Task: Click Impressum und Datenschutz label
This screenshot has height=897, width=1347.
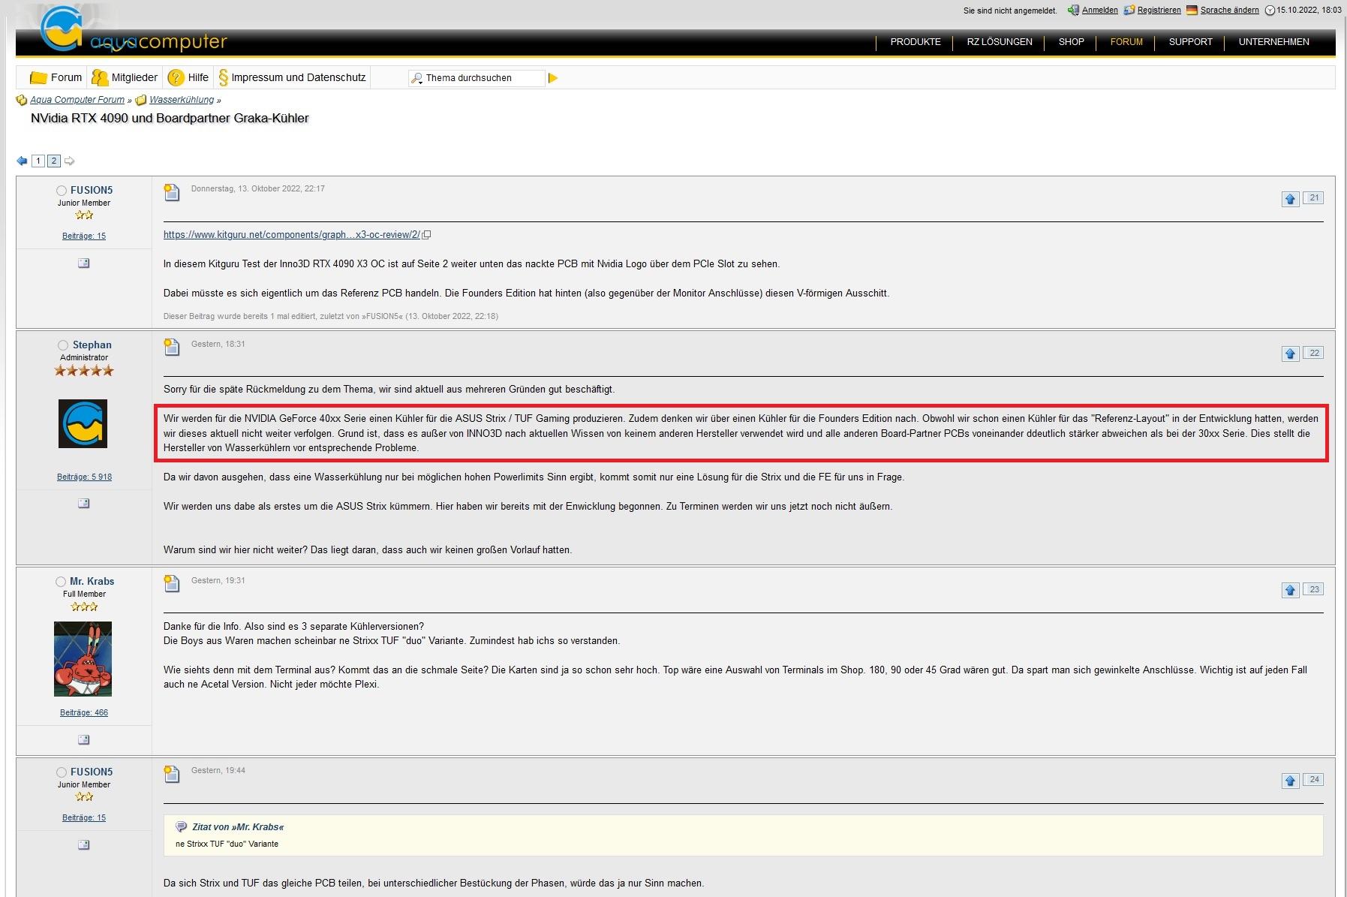Action: coord(299,78)
